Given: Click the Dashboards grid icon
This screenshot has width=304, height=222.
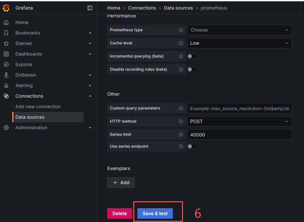Looking at the screenshot, I should tap(6, 54).
